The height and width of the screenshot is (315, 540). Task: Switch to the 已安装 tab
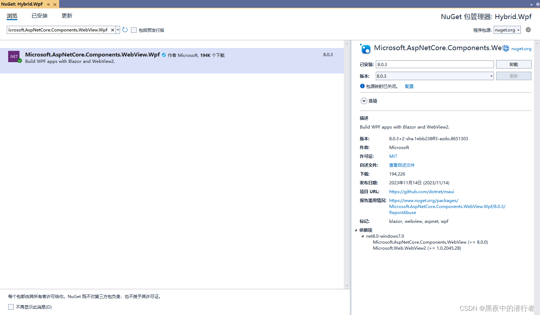pos(39,16)
